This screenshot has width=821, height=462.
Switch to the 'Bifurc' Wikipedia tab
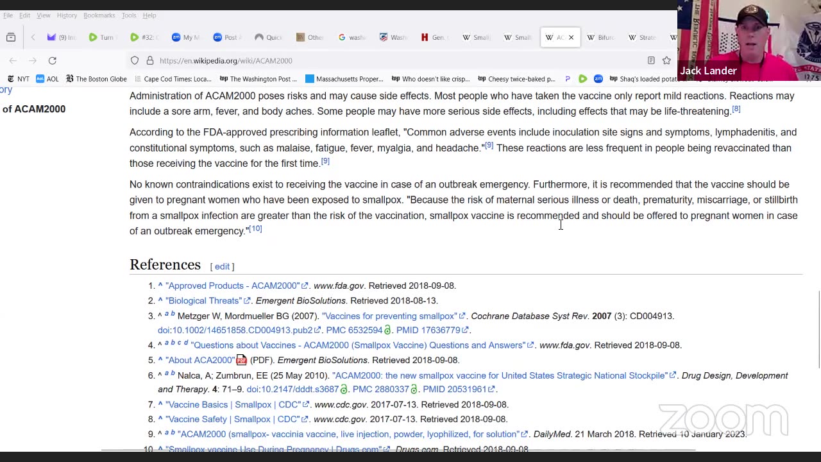(x=601, y=37)
